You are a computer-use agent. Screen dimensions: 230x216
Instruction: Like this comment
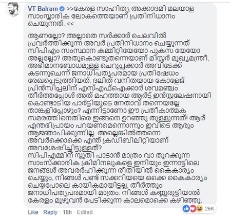coord(33,212)
